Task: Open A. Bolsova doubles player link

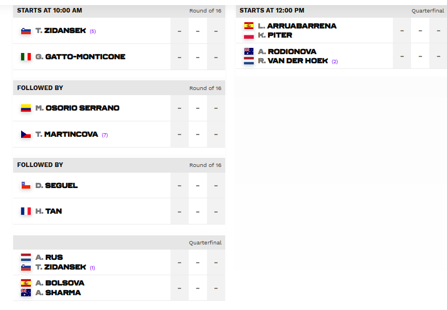Action: [x=60, y=283]
